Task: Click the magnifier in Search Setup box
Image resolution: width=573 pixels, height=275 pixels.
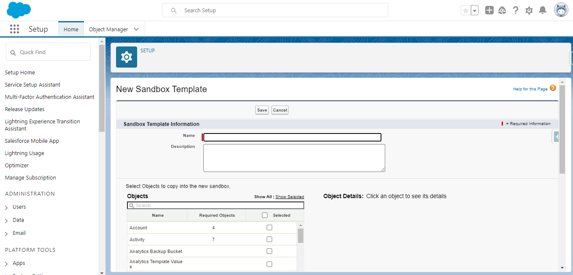Action: coord(174,11)
